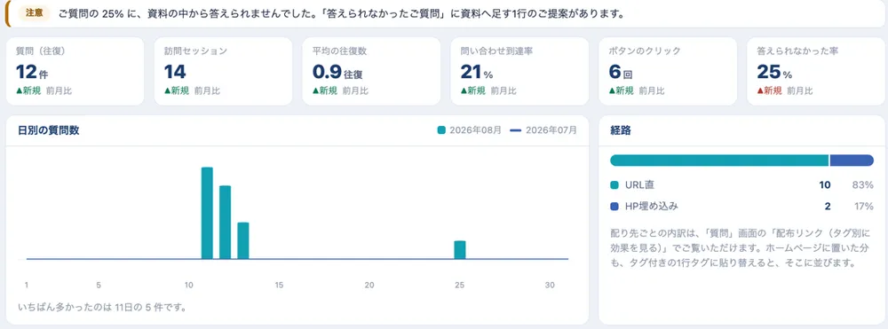Click the 83% value in the URL直 row

tap(863, 184)
